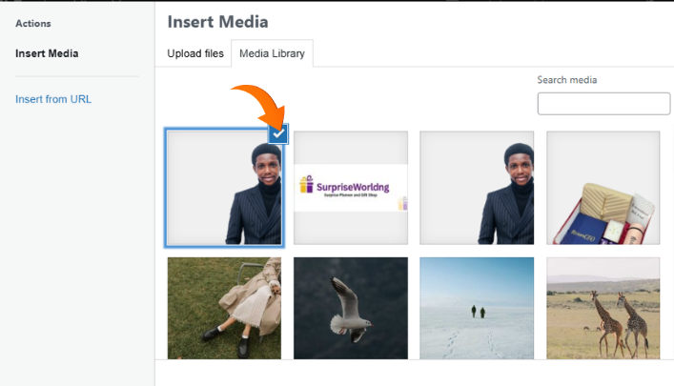
Task: Choose the SurpriseWorldng logo image
Action: [350, 189]
